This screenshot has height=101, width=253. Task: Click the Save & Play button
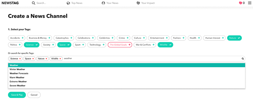coord(17,95)
